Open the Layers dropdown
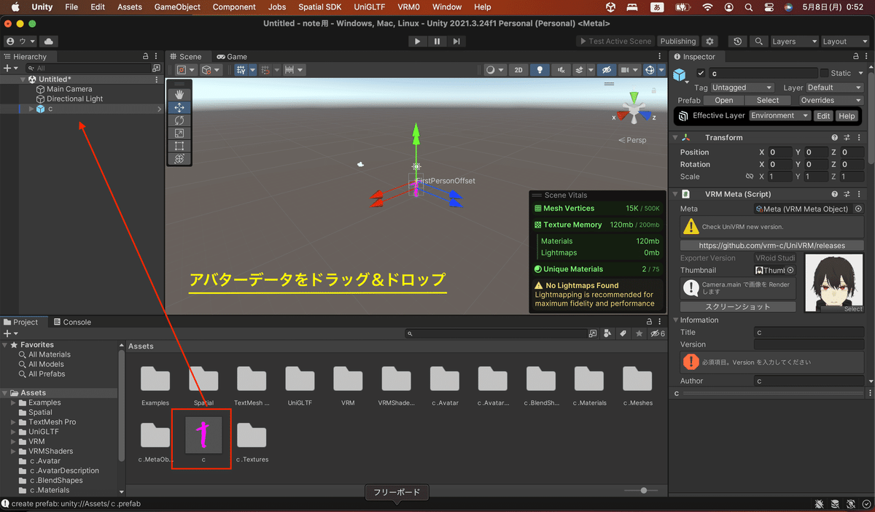The width and height of the screenshot is (875, 512). click(x=794, y=42)
